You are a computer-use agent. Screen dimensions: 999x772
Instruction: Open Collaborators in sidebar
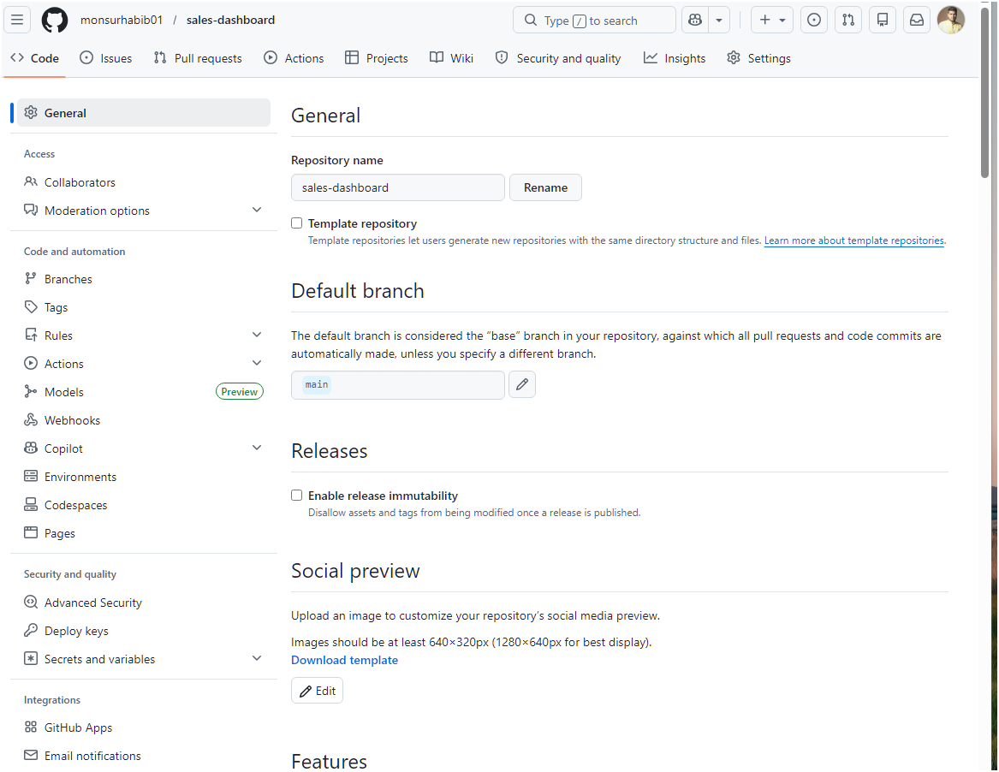pyautogui.click(x=144, y=182)
